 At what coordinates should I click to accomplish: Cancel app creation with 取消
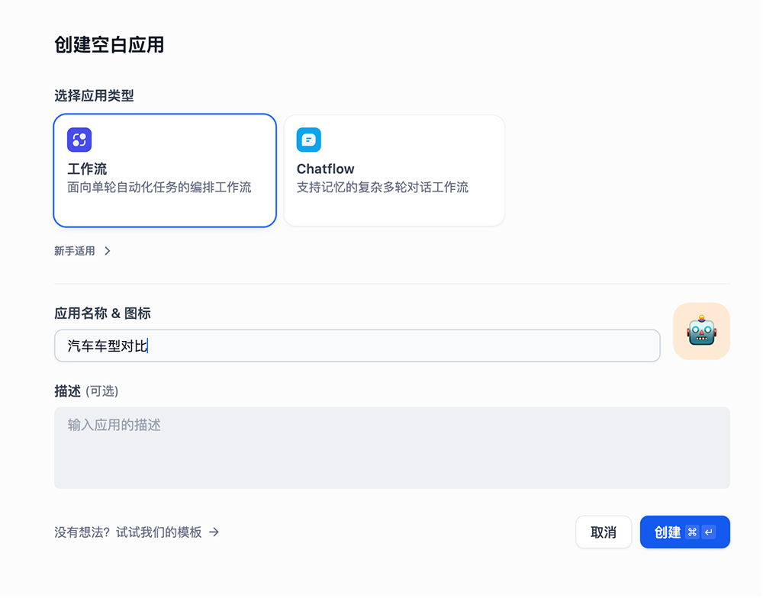pyautogui.click(x=603, y=532)
